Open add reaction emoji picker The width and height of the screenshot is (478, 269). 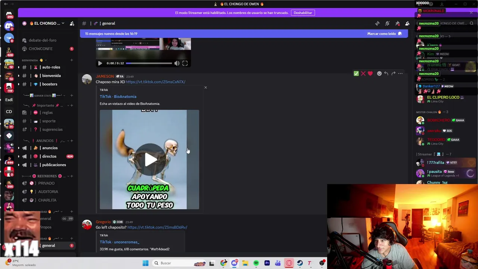click(379, 74)
